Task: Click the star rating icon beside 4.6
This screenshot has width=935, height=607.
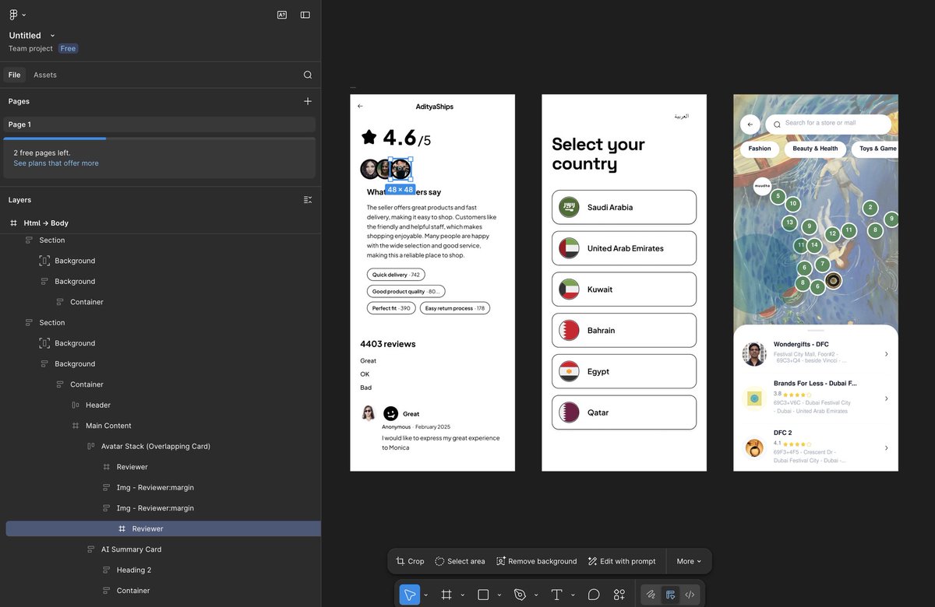Action: 369,138
